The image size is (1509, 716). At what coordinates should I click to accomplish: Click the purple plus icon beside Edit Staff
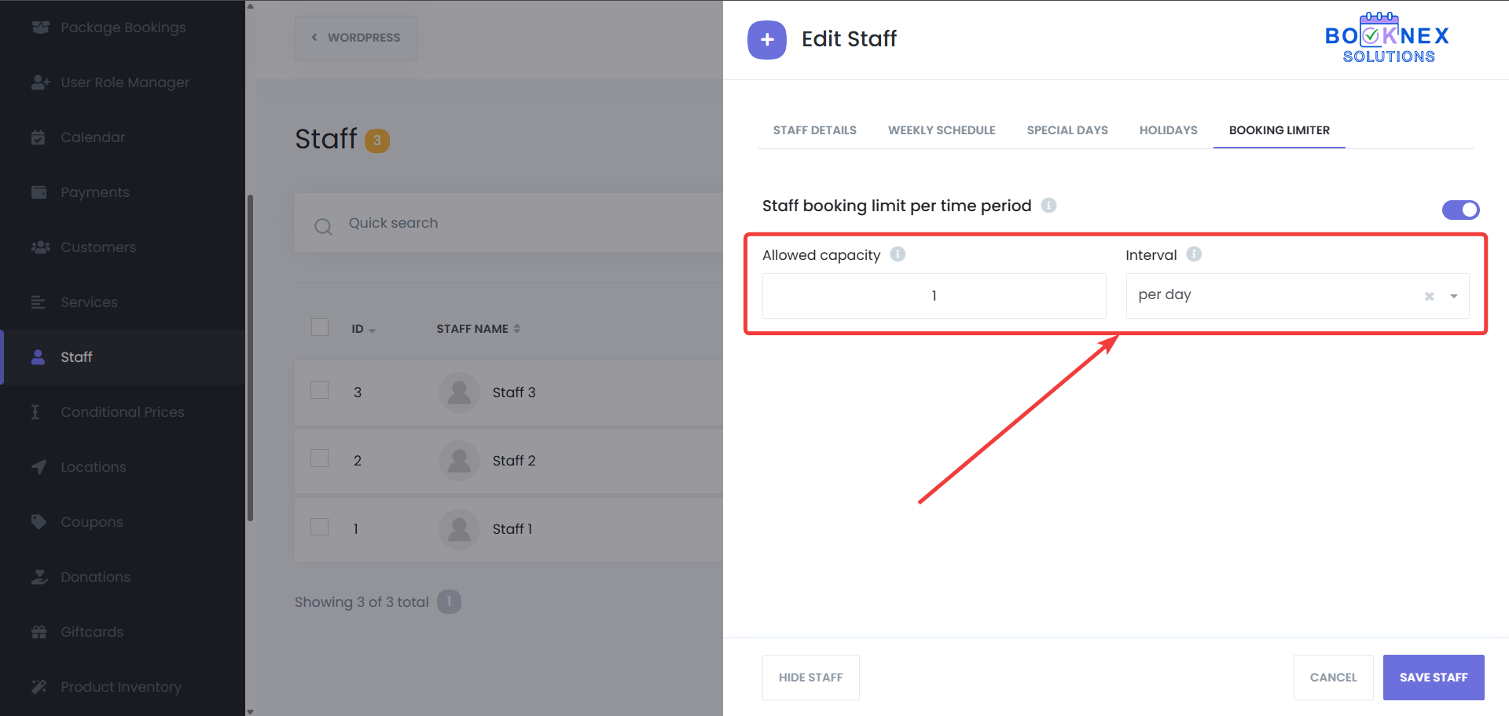pos(767,40)
